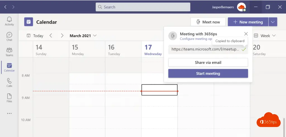
Task: Go to next week arrow
Action: point(62,36)
